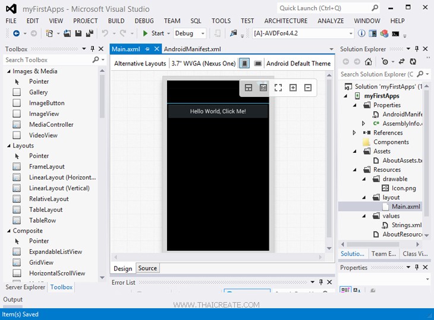The width and height of the screenshot is (434, 320).
Task: Pin the Properties panel
Action: [x=417, y=267]
